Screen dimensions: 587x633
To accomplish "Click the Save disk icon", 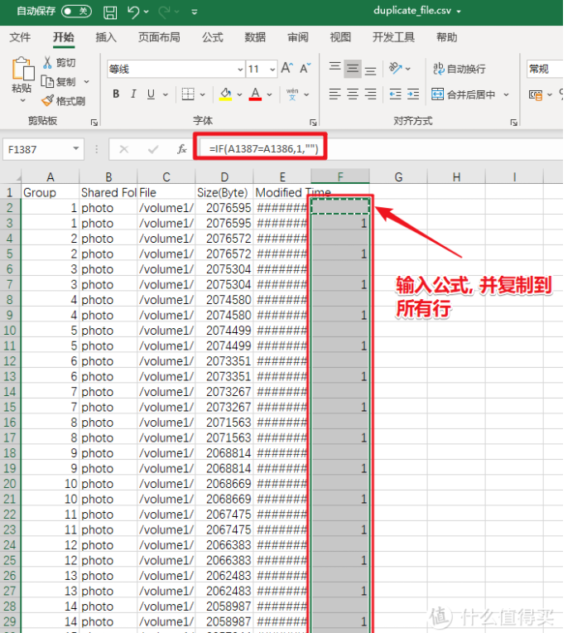I will click(110, 12).
